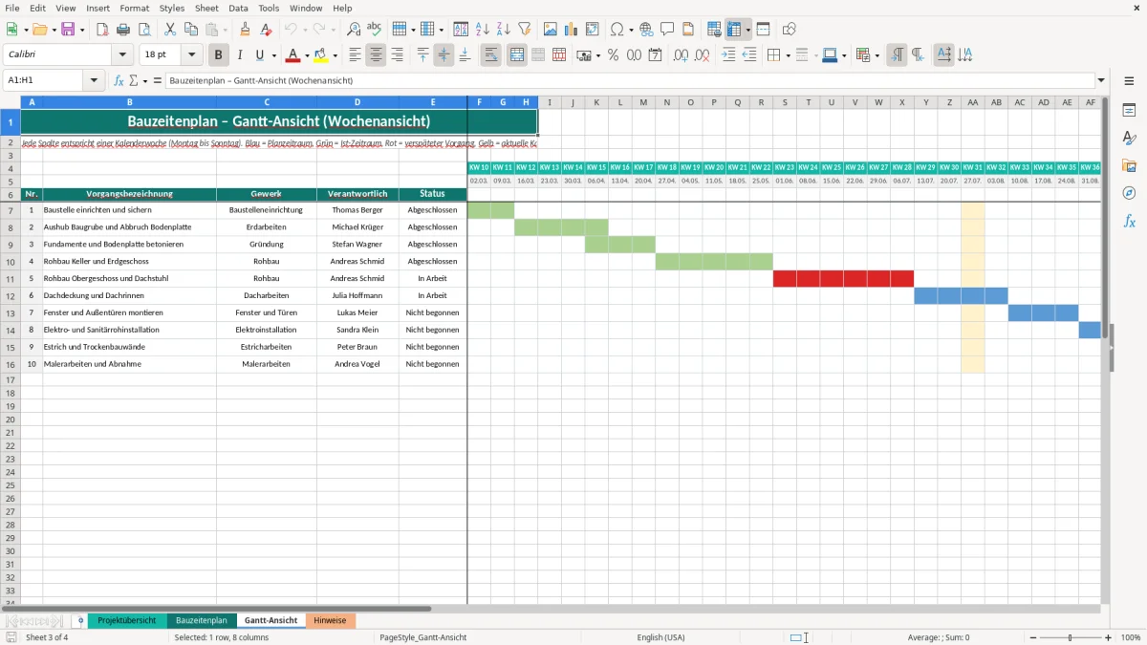Toggle Bold formatting

[219, 55]
